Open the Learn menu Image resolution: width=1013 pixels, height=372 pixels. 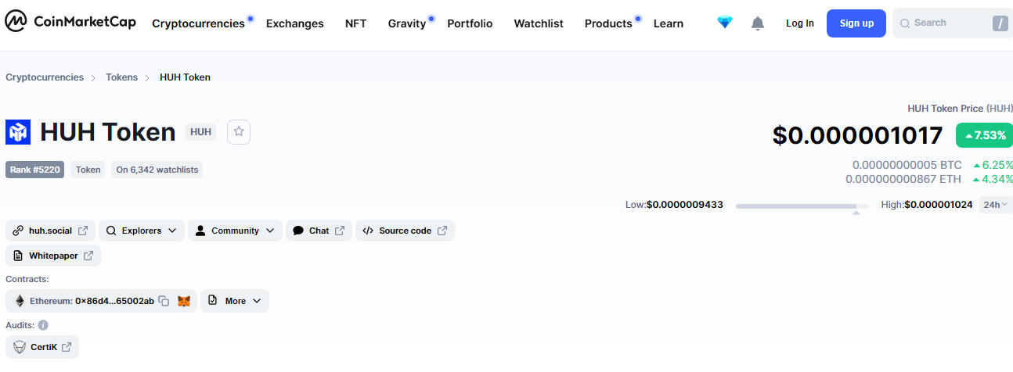point(669,23)
